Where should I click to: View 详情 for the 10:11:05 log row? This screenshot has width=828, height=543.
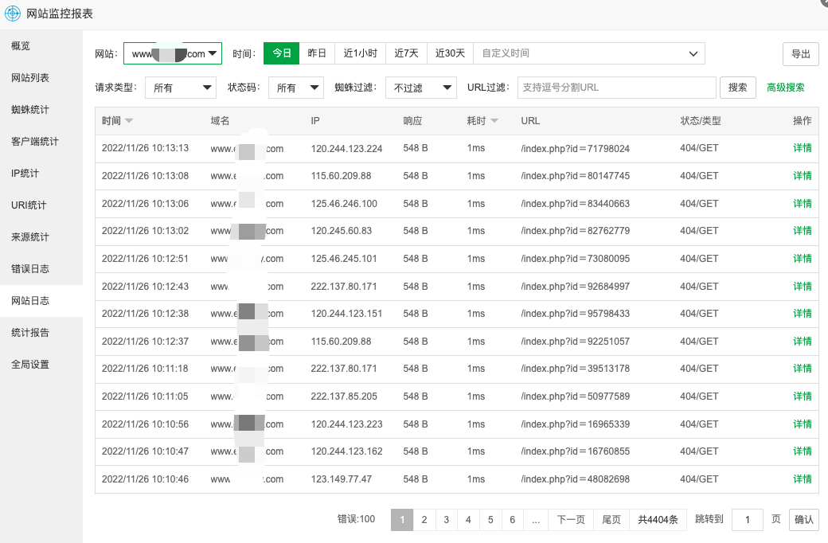click(x=803, y=397)
